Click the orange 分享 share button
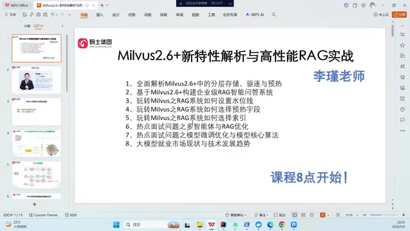This screenshot has width=410, height=231. (399, 15)
